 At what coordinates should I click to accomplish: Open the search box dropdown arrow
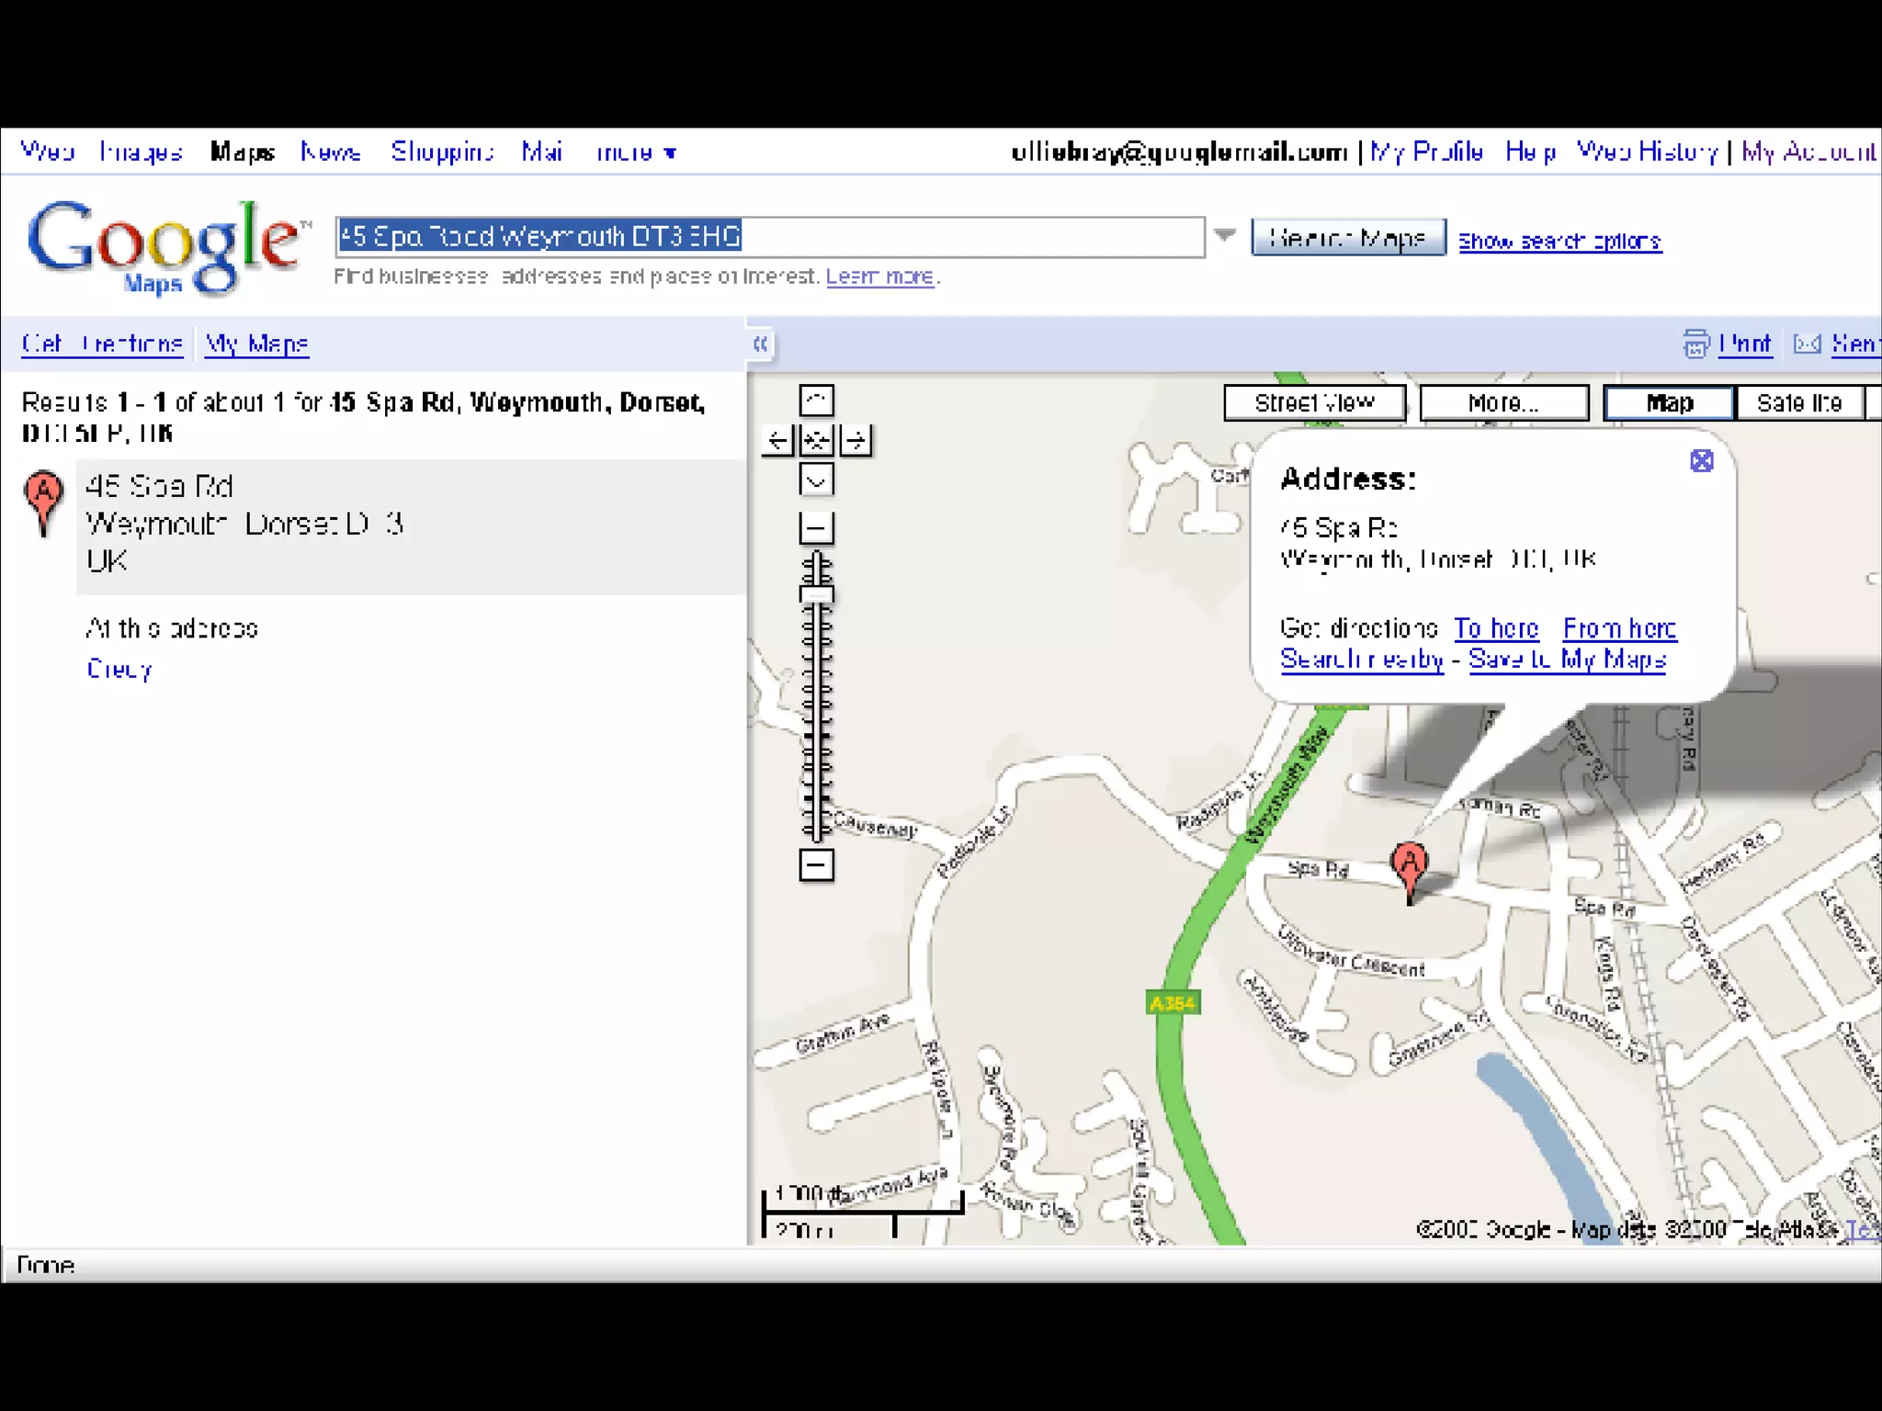coord(1224,235)
